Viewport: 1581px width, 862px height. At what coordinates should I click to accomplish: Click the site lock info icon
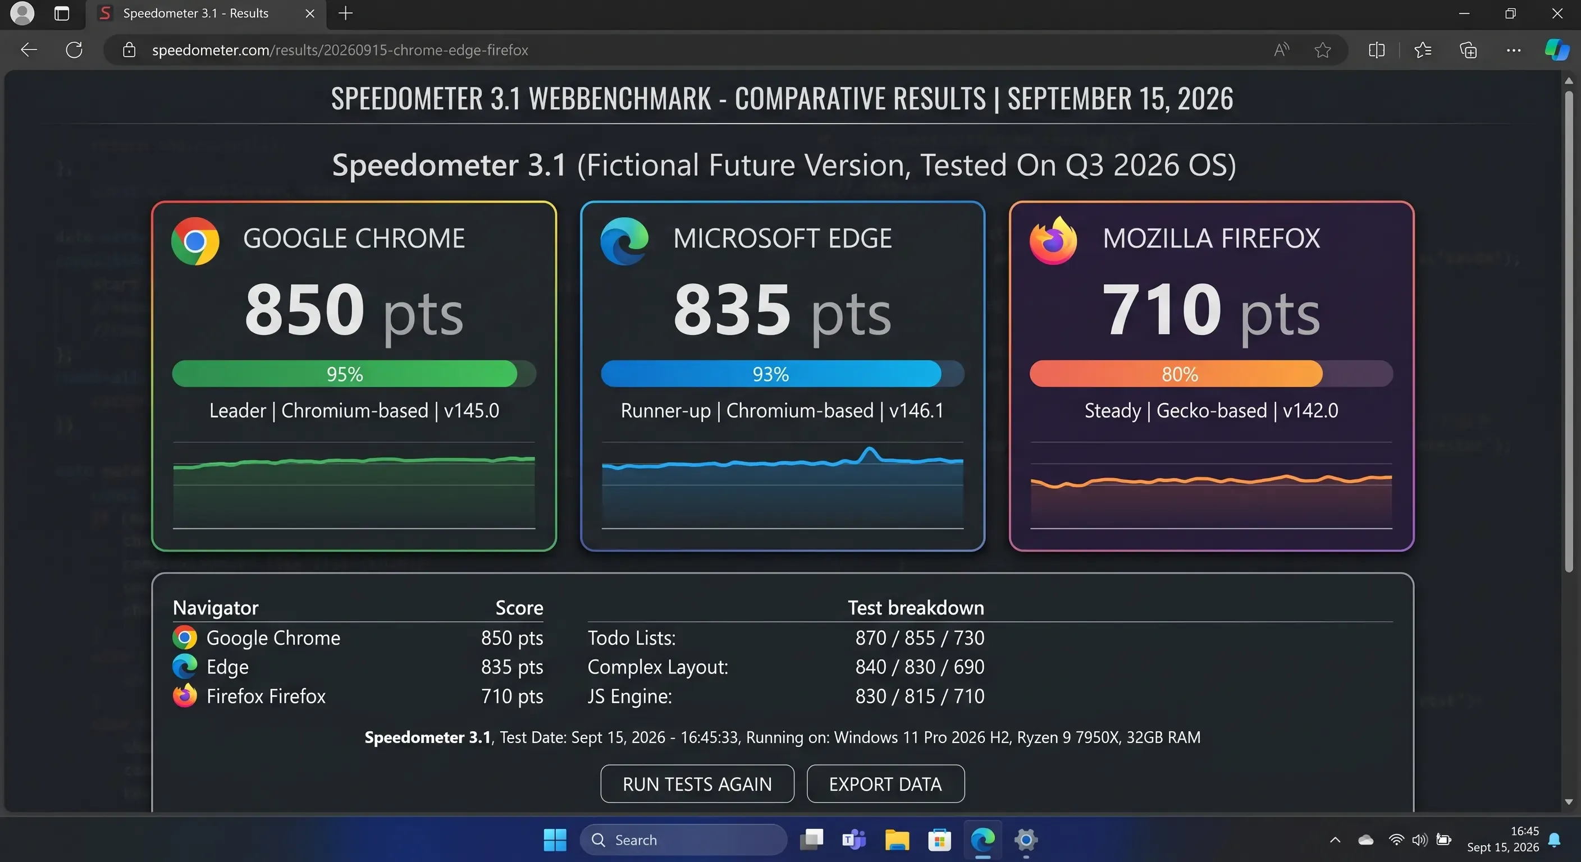pos(129,50)
